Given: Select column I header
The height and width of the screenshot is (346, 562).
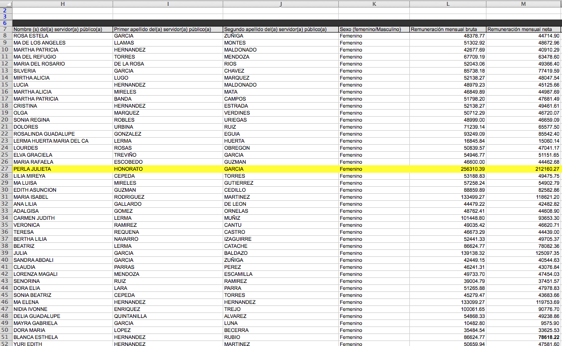Looking at the screenshot, I should click(168, 4).
